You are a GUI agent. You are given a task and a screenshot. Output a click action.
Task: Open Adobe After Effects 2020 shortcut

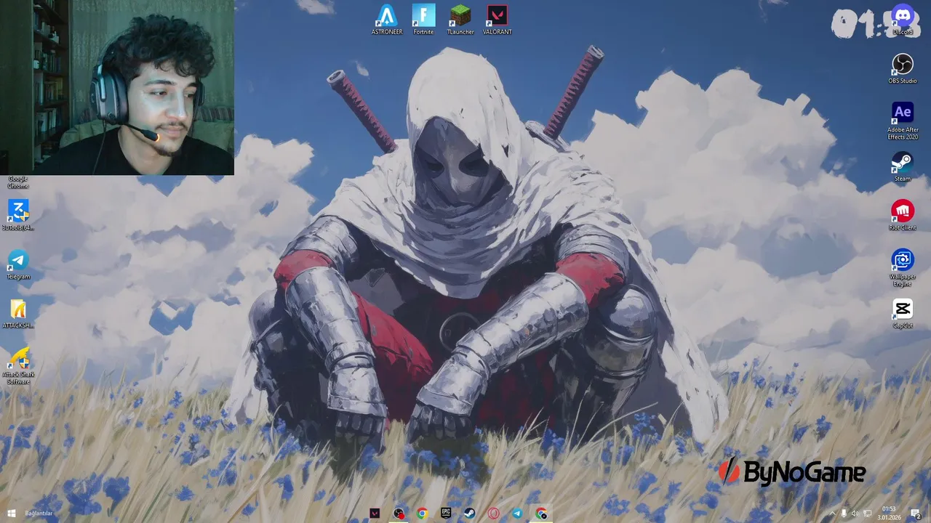[903, 121]
